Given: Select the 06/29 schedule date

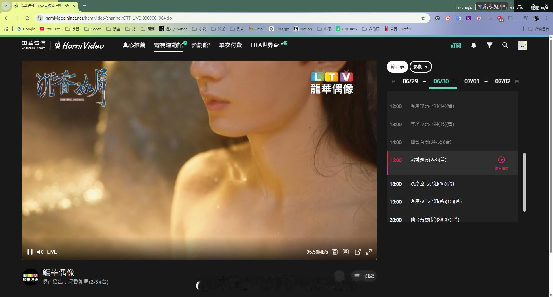Looking at the screenshot, I should [410, 81].
